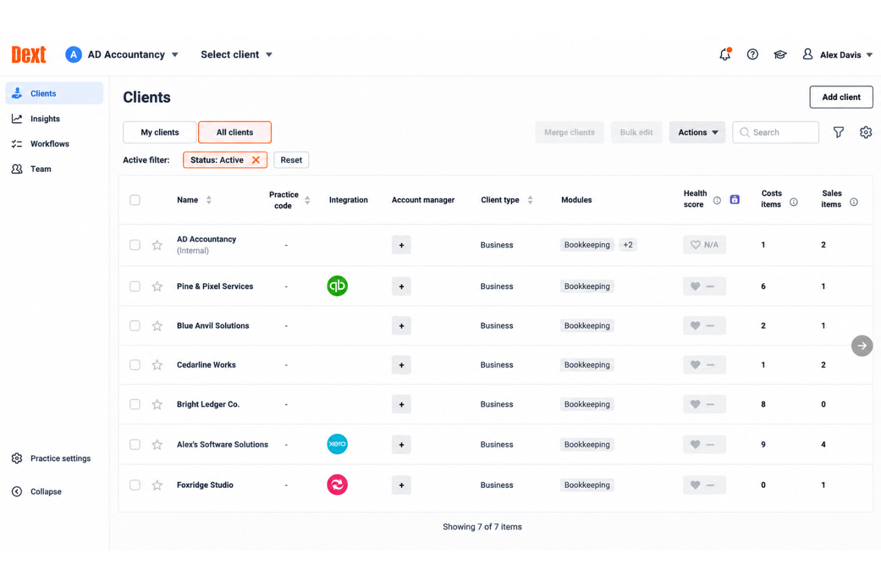881x587 pixels.
Task: Click Costs items info icon
Action: [793, 202]
